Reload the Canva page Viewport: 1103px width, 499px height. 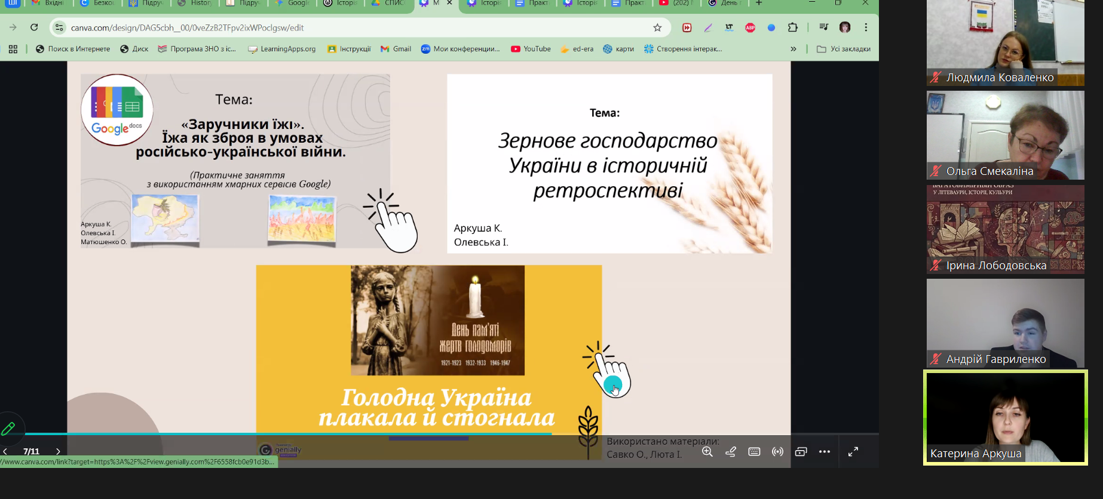pyautogui.click(x=34, y=27)
